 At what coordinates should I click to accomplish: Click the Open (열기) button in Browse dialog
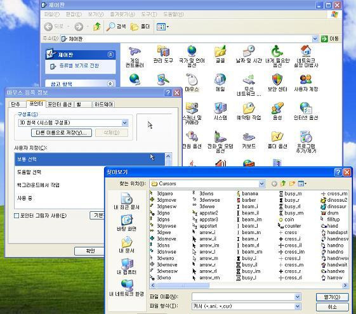[x=332, y=297]
